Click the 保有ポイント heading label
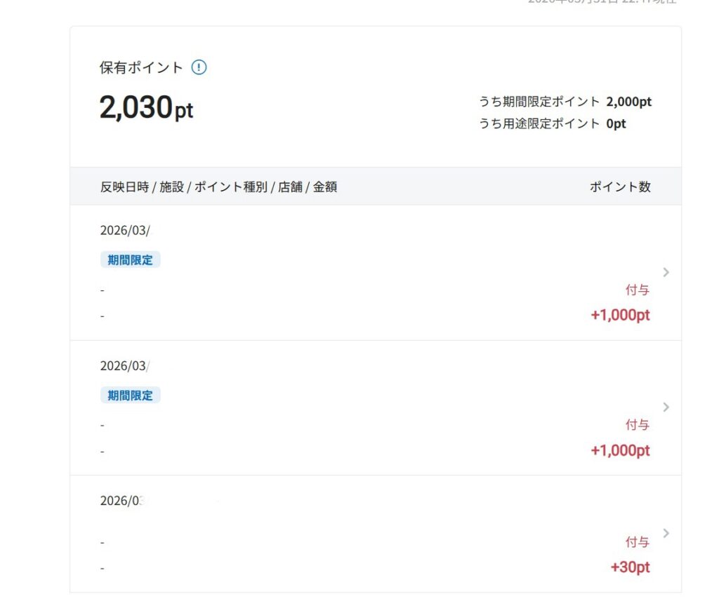Image resolution: width=719 pixels, height=601 pixels. click(x=141, y=68)
